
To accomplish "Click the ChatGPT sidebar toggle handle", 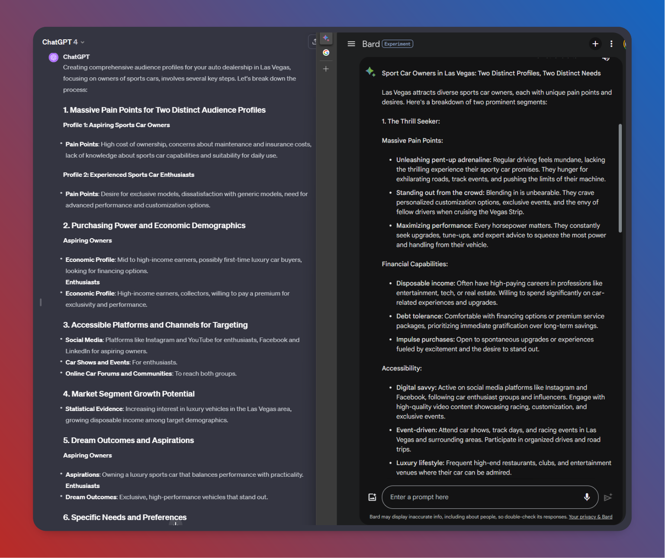I will tap(41, 302).
